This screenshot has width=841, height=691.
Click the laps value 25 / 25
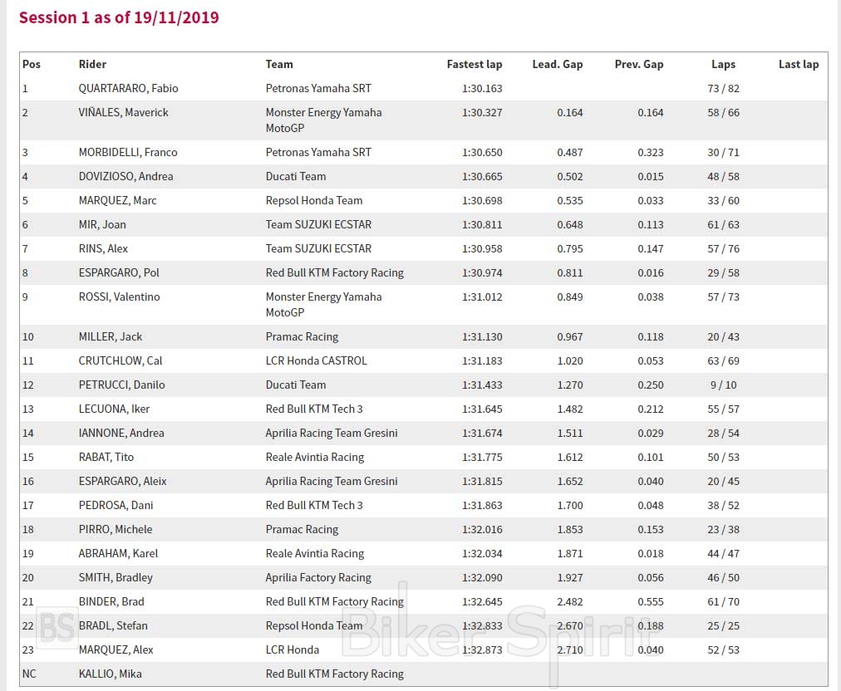point(723,626)
